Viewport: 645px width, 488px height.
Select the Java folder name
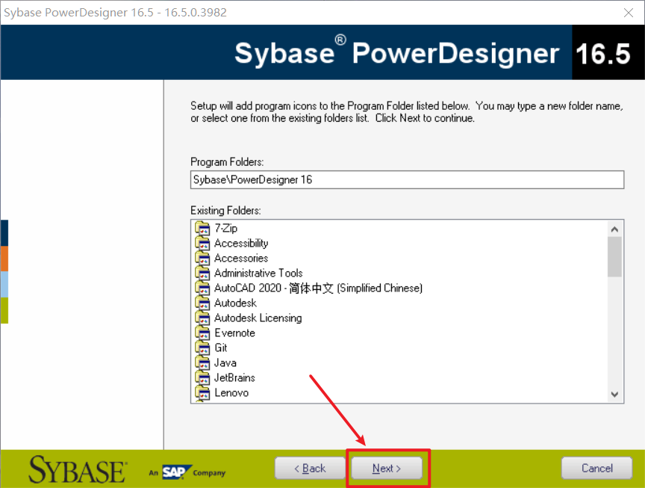click(225, 362)
